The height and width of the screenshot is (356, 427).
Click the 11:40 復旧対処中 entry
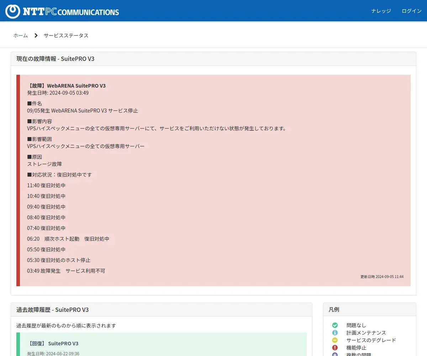[x=46, y=185]
